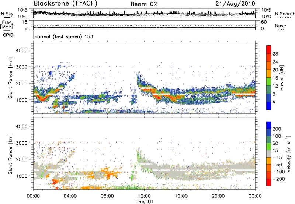Viewport: 295px width, 204px height.
Task: Click Velocity colorbar value '-100'
Action: click(278, 172)
